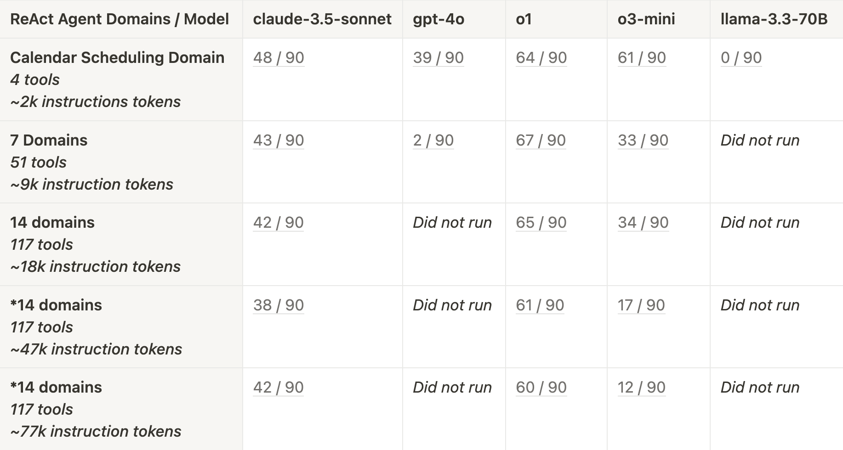Image resolution: width=843 pixels, height=450 pixels.
Task: Click gpt-4o Calendar Scheduling score 39 / 90
Action: (x=438, y=58)
